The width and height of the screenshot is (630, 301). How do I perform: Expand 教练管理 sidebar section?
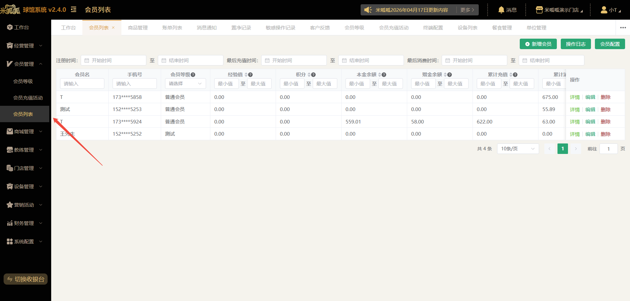tap(25, 150)
